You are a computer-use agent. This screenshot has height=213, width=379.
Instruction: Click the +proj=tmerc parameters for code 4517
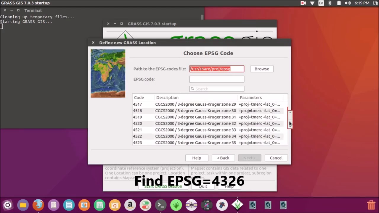point(259,104)
